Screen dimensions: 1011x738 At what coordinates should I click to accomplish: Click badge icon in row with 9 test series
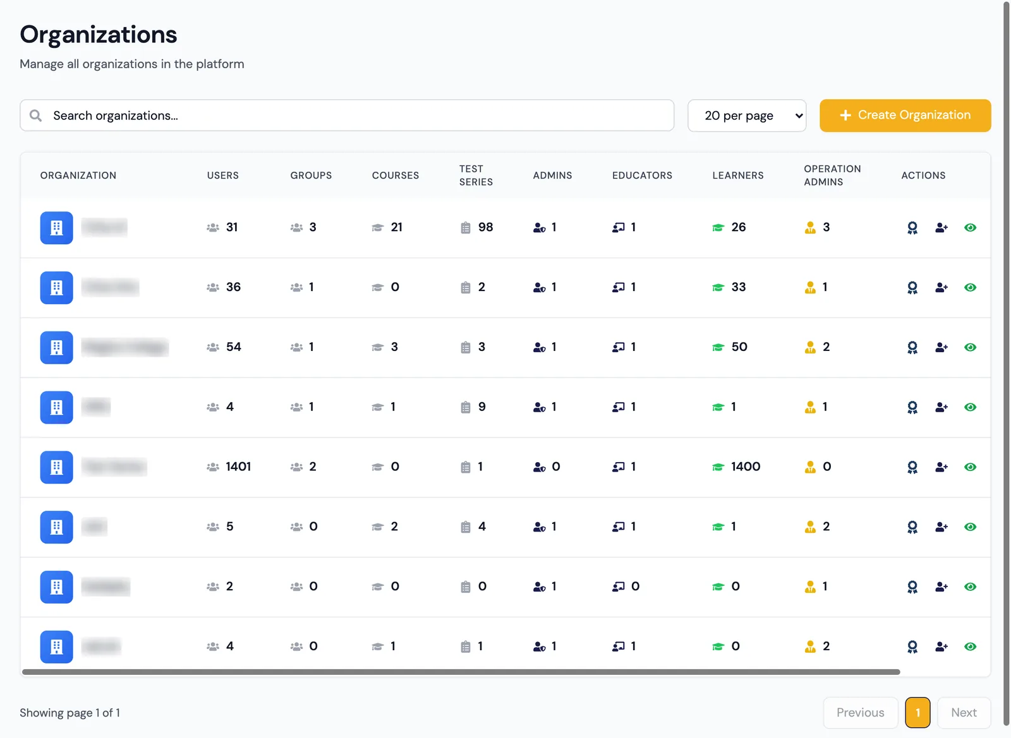pyautogui.click(x=912, y=407)
